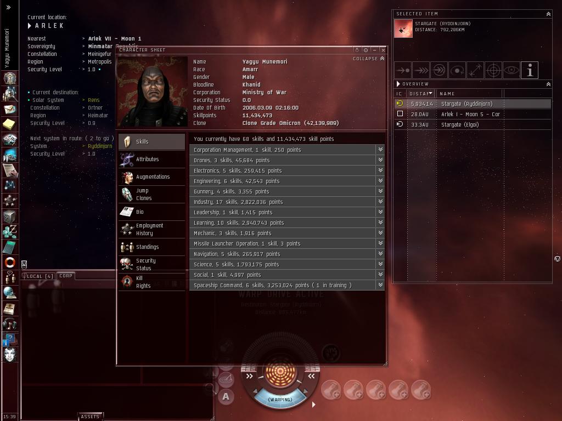Open the Calculator icon in sidebar
Screen dimensions: 562x421
point(10,247)
